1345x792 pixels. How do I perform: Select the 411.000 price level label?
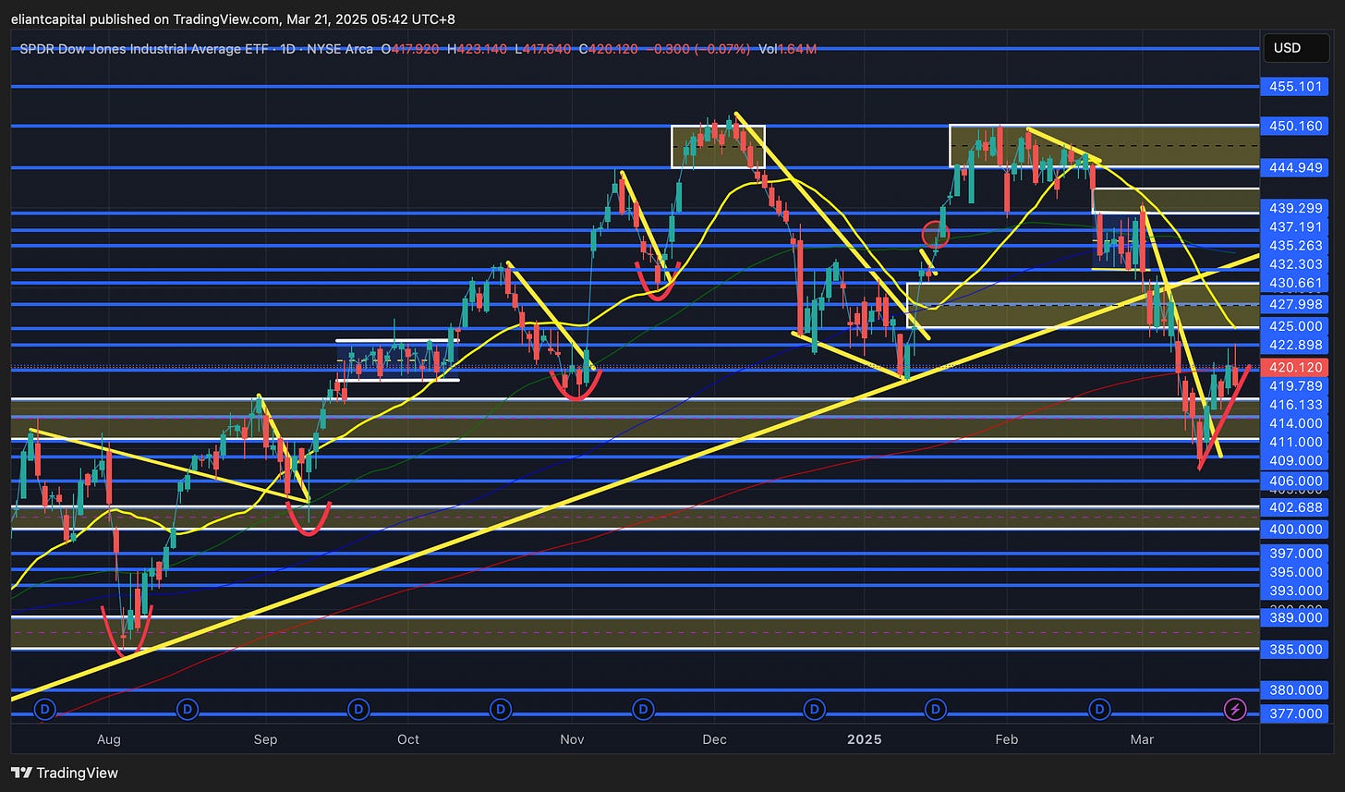tap(1297, 443)
